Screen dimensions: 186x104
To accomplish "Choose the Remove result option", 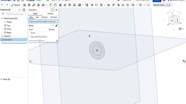I will pos(44,17).
